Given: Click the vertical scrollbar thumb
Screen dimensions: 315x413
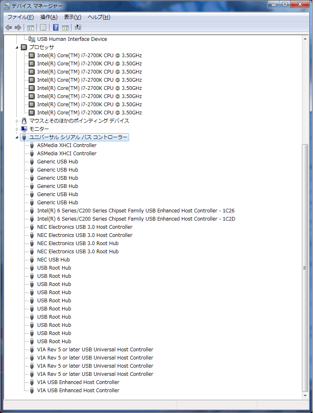Looking at the screenshot, I should tap(305, 268).
